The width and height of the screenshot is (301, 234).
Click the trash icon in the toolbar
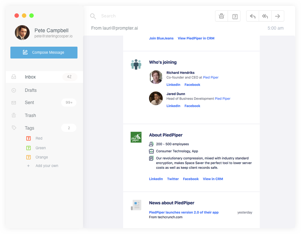[221, 16]
